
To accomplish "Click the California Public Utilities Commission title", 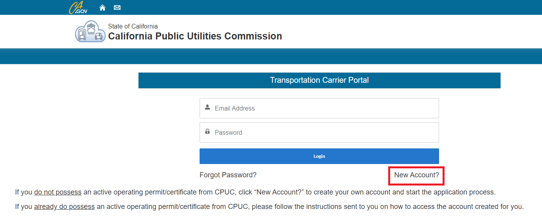I will pyautogui.click(x=195, y=36).
